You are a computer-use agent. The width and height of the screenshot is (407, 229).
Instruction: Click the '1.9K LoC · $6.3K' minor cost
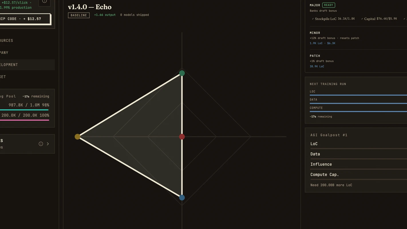[x=322, y=43]
